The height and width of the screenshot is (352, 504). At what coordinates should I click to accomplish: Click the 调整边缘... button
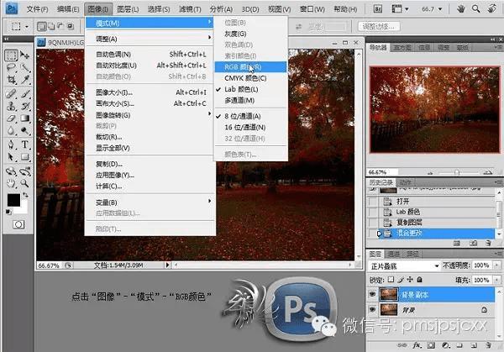click(379, 26)
